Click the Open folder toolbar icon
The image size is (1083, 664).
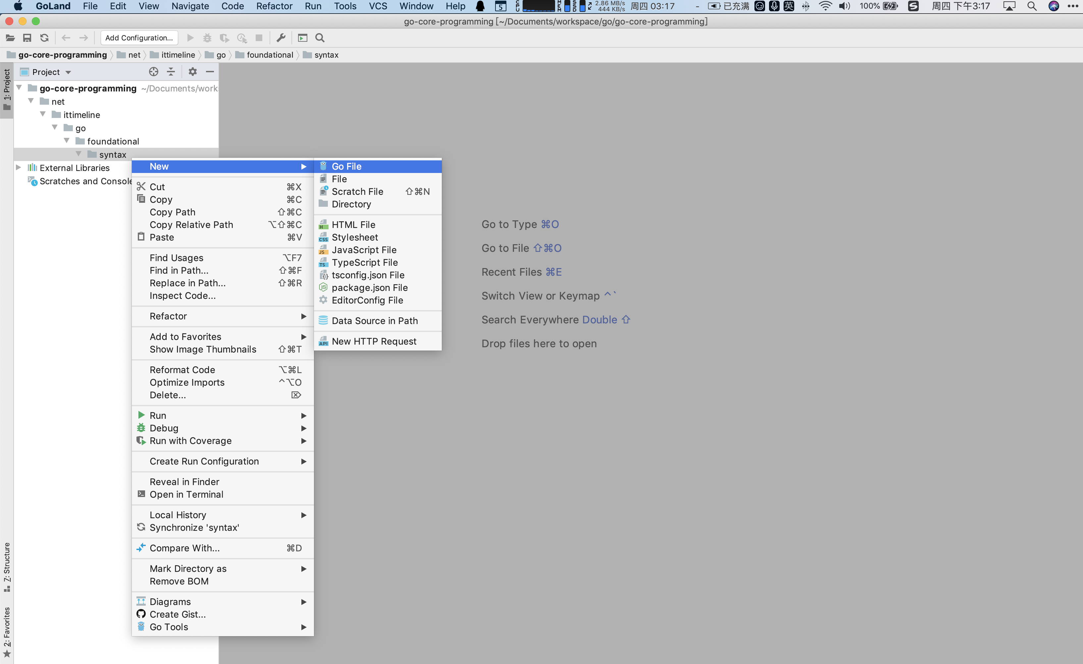[10, 38]
